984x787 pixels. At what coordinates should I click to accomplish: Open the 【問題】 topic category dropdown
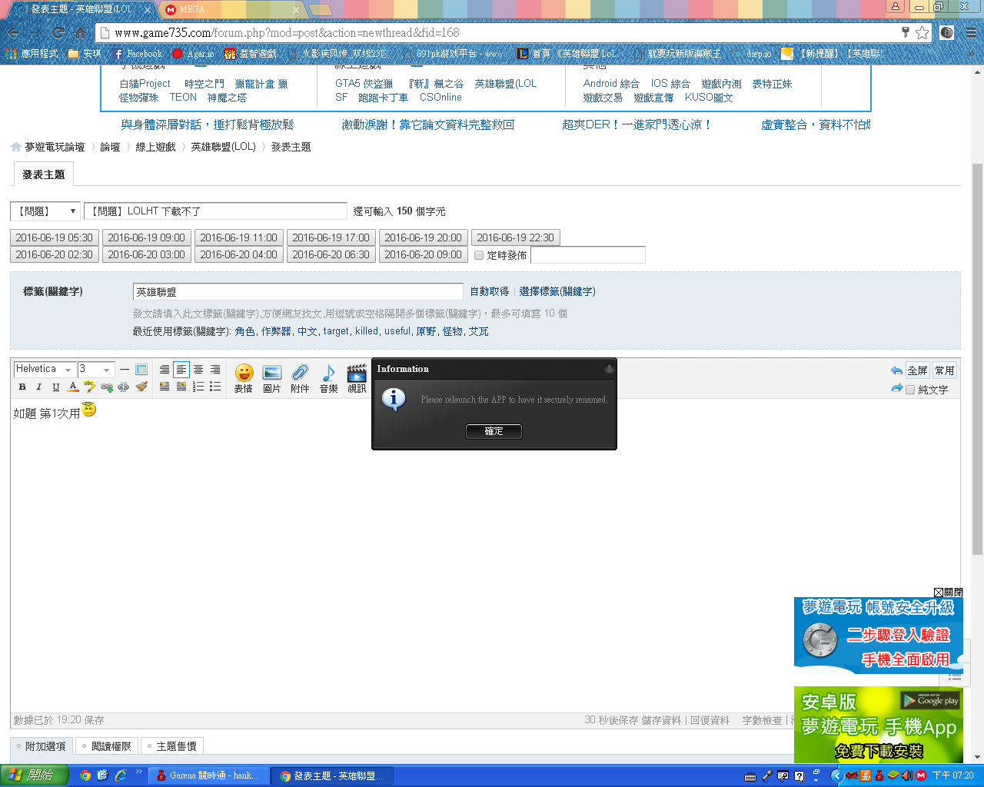tap(44, 211)
